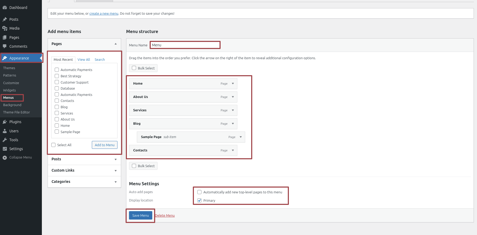477x235 pixels.
Task: Enable the bottom Bulk Select checkbox
Action: coord(134,166)
